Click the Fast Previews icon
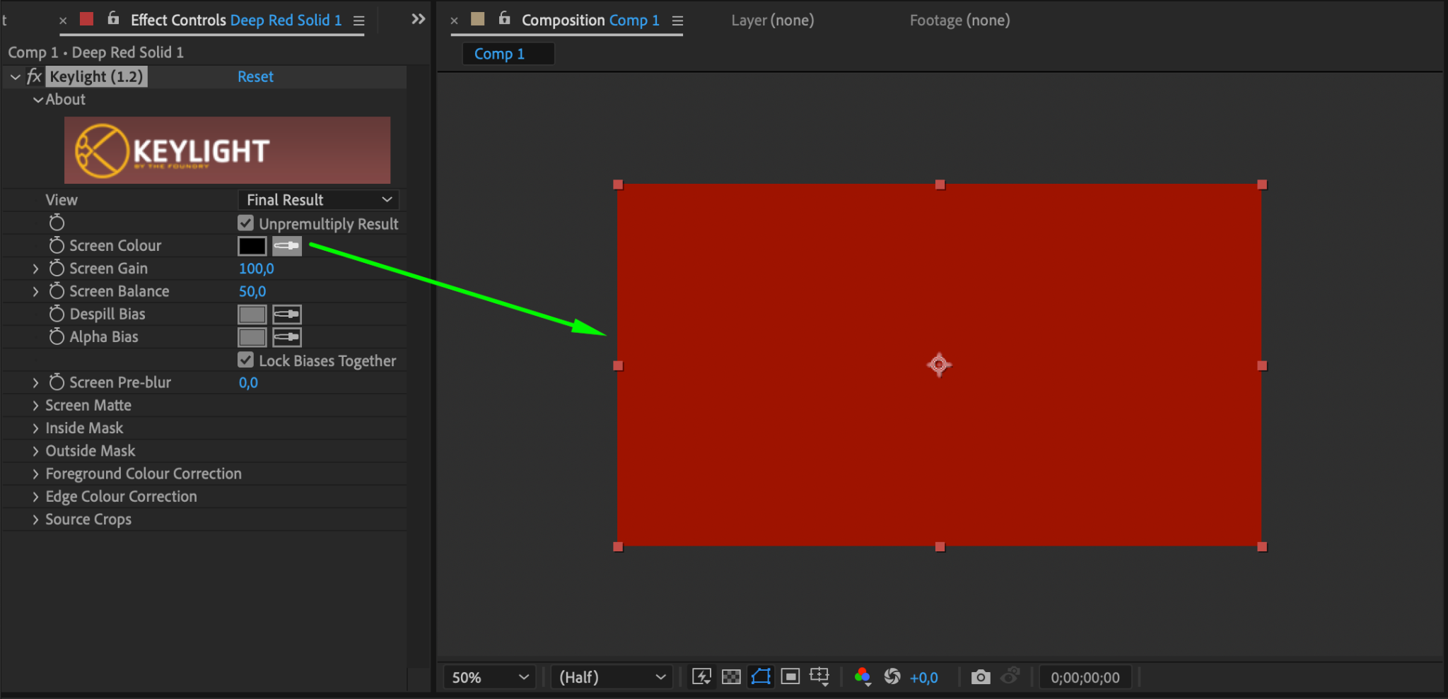The height and width of the screenshot is (699, 1448). click(701, 677)
